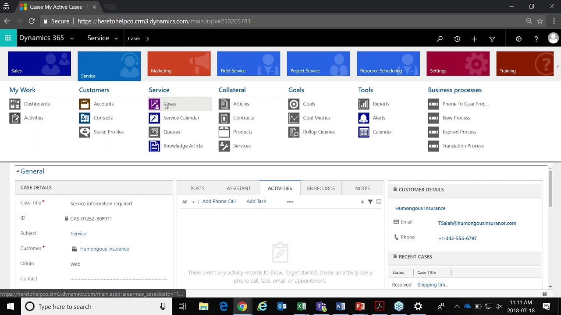The height and width of the screenshot is (315, 561).
Task: Open the user profile avatar
Action: click(553, 38)
